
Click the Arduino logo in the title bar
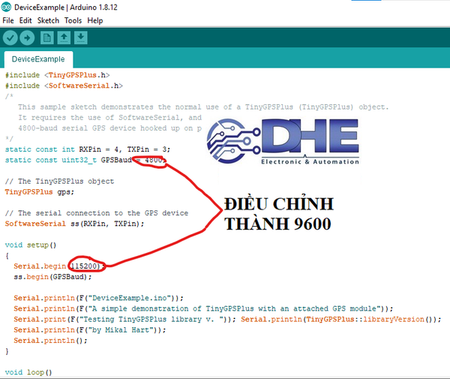(x=7, y=7)
